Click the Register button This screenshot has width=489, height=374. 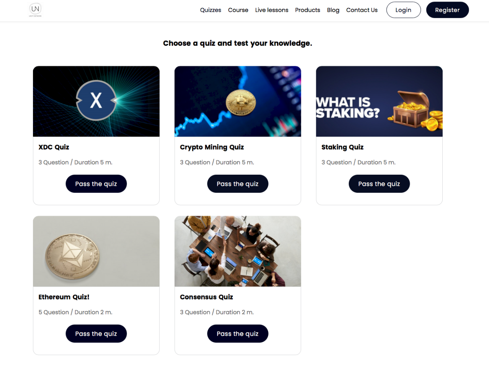click(447, 10)
